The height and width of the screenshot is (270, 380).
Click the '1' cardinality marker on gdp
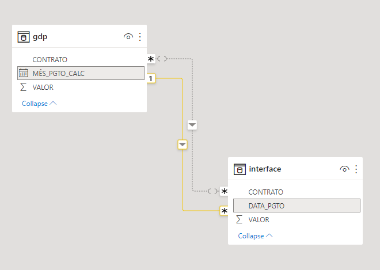click(x=151, y=78)
